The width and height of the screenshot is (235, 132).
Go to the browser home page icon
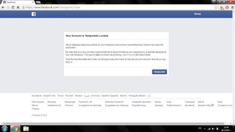18,7
